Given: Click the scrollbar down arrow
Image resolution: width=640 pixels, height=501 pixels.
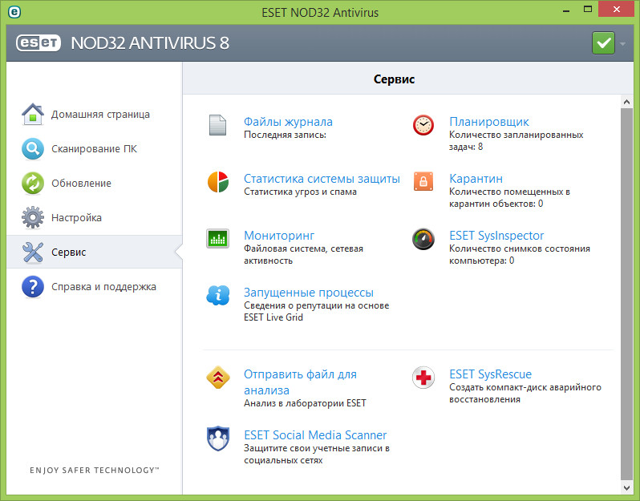Looking at the screenshot, I should 626,487.
